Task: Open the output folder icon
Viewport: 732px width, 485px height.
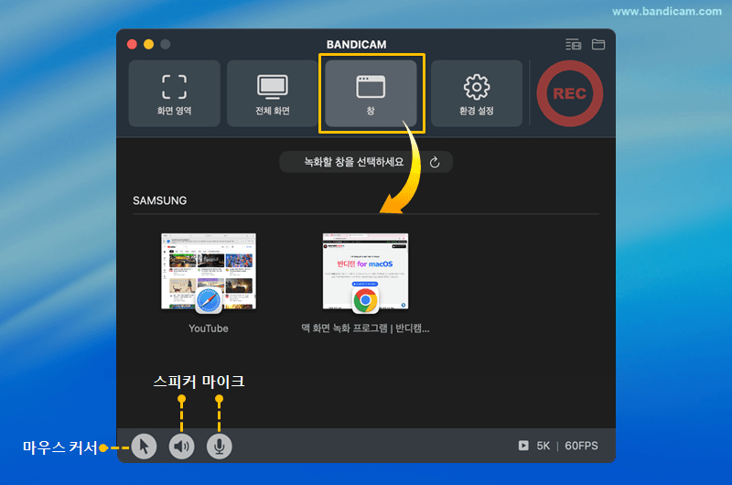Action: click(598, 44)
